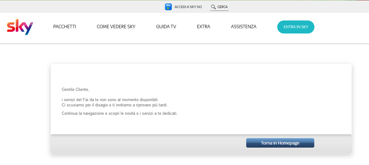Open the PACCHETTI menu
This screenshot has width=369, height=165.
[x=65, y=27]
